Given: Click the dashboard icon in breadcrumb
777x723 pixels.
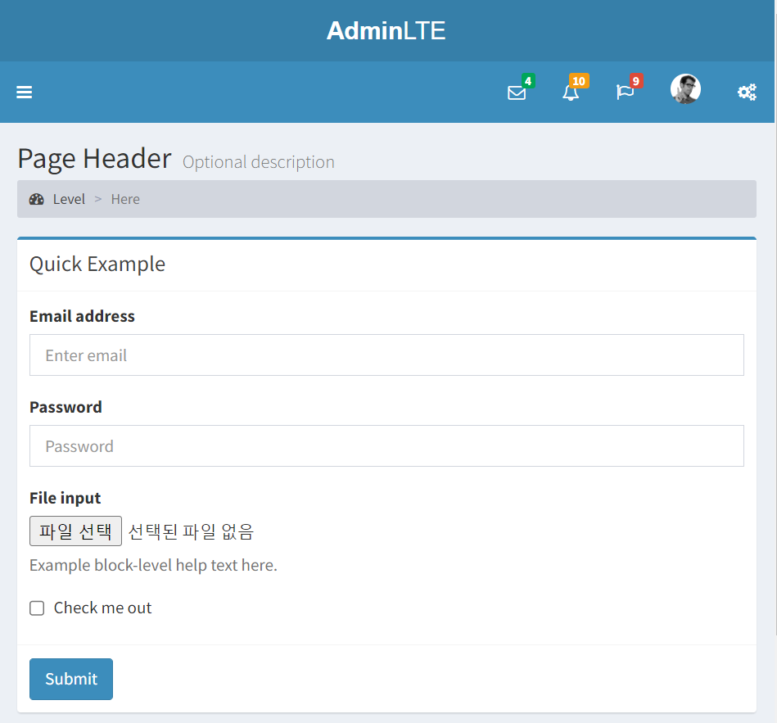Looking at the screenshot, I should point(36,199).
